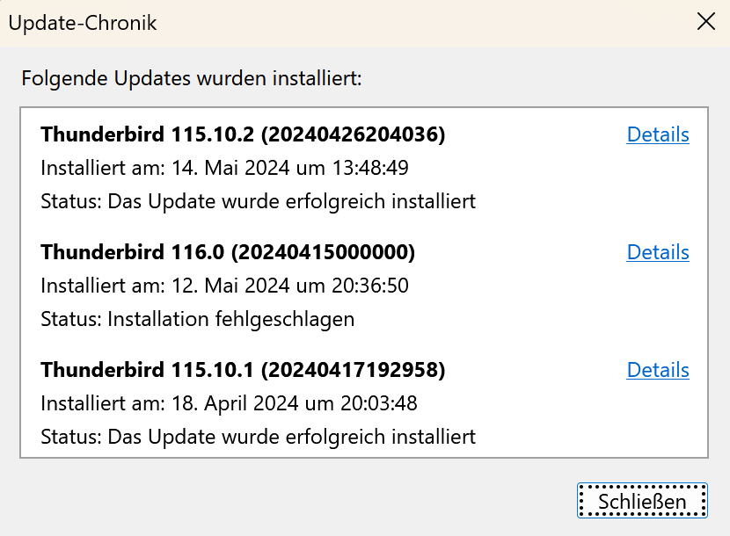Click the 'Installation fehlgeschlagen' status text
730x536 pixels.
[x=230, y=319]
